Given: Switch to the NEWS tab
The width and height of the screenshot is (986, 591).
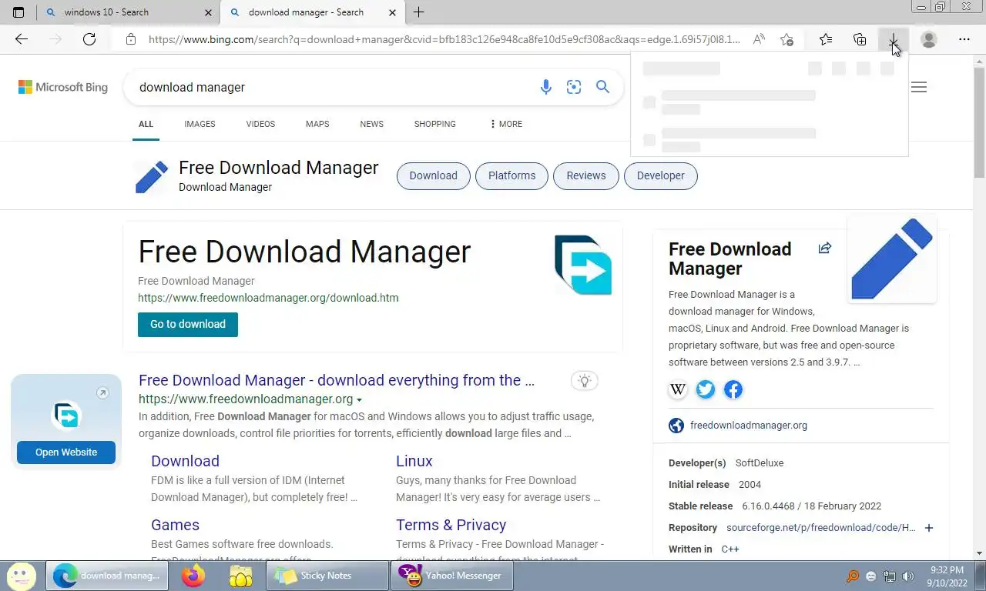Looking at the screenshot, I should pos(371,124).
